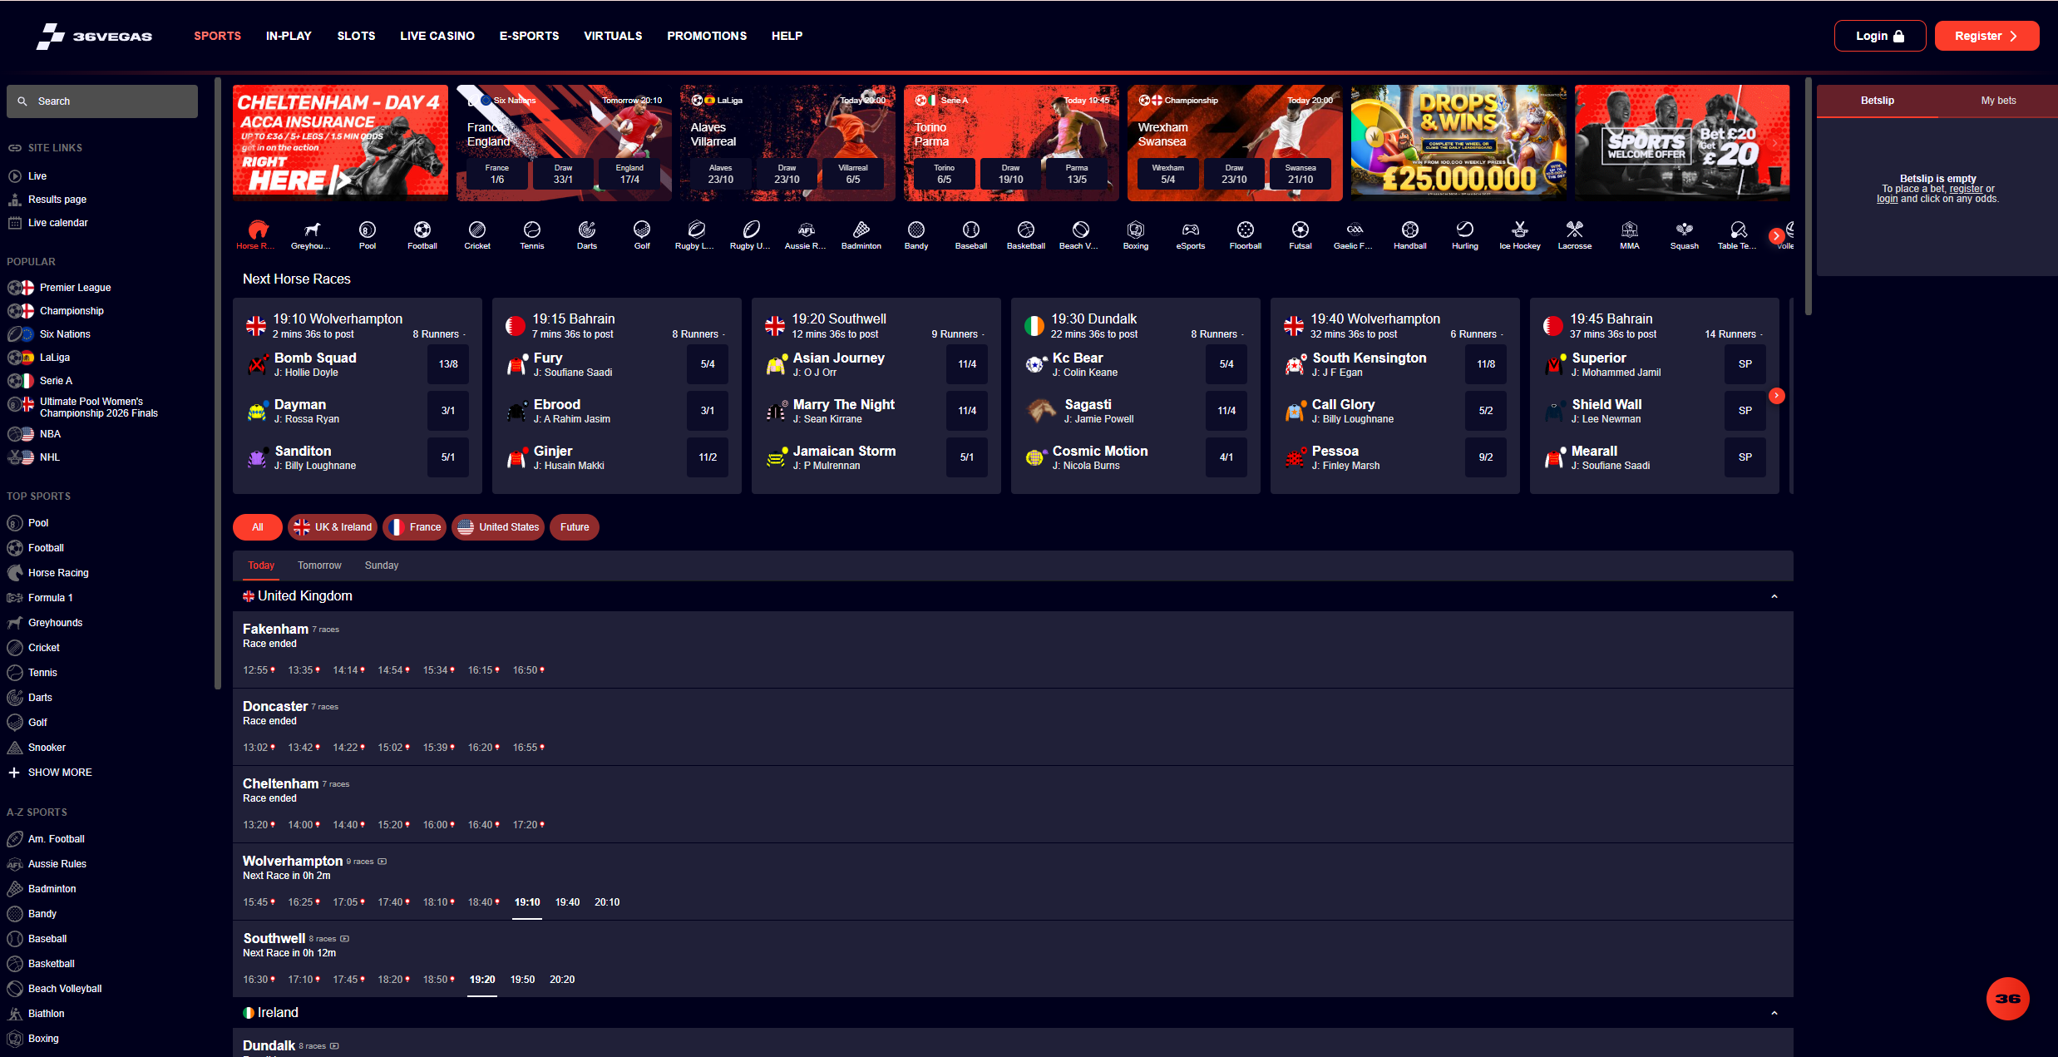
Task: Click the sidebar vertical scrollbar
Action: 218,383
